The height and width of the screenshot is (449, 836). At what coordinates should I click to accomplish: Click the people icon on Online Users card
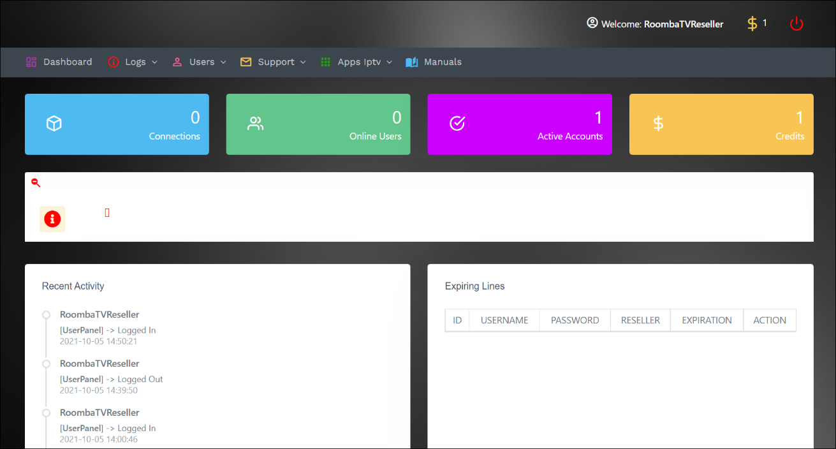255,124
